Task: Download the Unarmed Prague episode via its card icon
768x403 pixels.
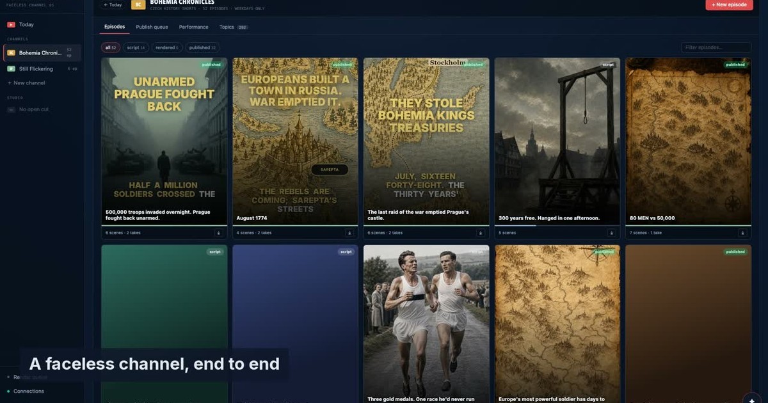Action: point(218,233)
